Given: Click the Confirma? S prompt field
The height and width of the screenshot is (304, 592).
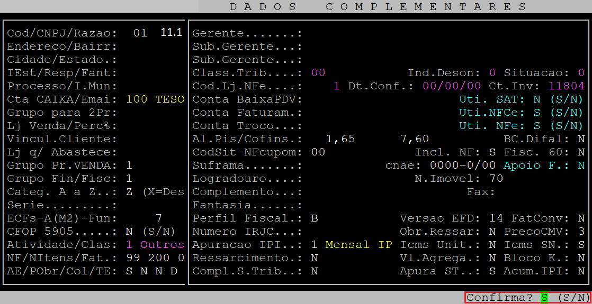Looking at the screenshot, I should (544, 298).
